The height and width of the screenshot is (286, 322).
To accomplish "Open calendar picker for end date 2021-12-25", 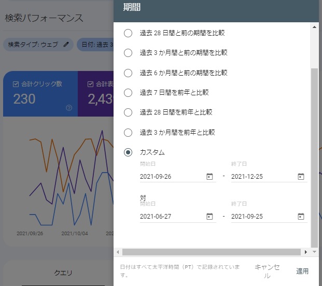I will (x=301, y=177).
